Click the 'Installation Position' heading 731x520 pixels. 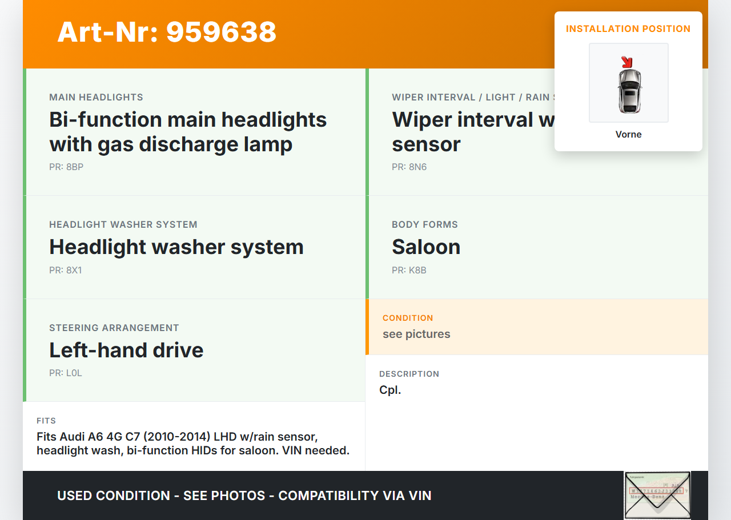pyautogui.click(x=628, y=29)
